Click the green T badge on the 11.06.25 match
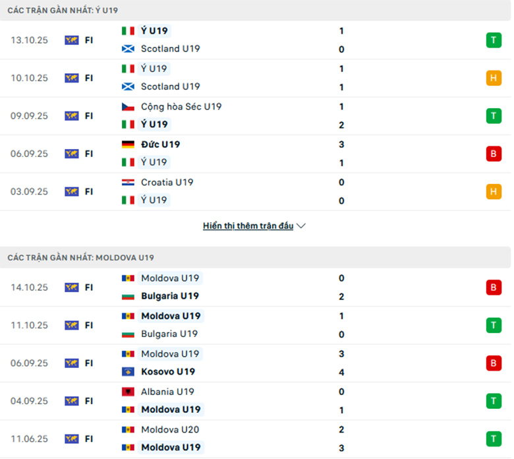514x459 pixels. tap(493, 439)
